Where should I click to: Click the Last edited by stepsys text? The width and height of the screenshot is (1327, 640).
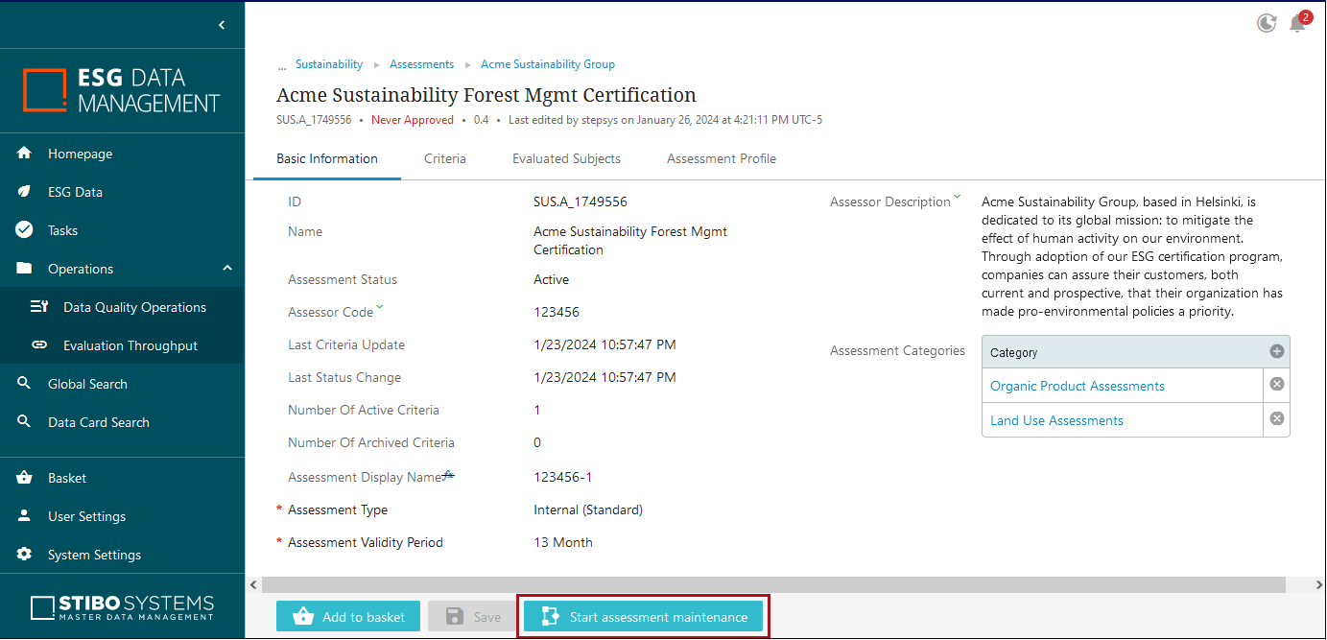(665, 120)
